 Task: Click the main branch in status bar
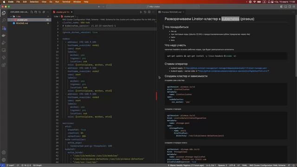(x=10, y=166)
